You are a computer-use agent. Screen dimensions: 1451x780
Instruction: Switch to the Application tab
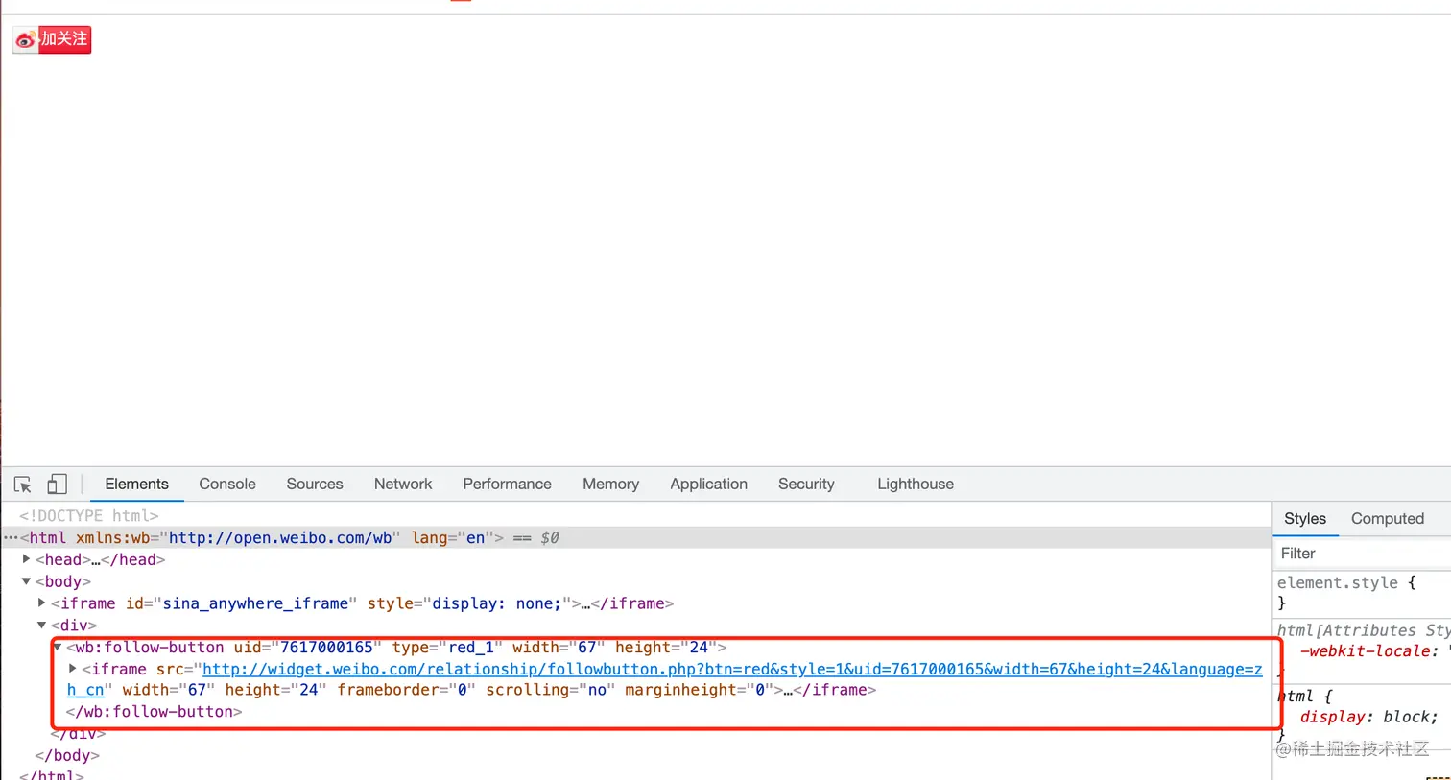[708, 485]
